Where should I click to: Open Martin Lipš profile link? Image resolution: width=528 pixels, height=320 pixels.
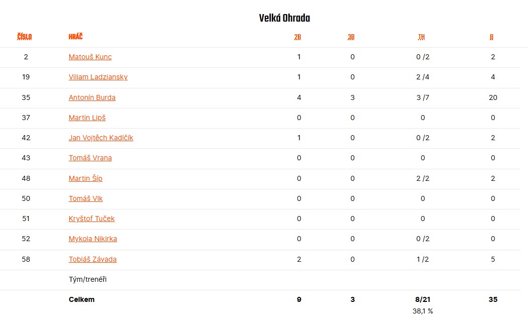pyautogui.click(x=87, y=118)
